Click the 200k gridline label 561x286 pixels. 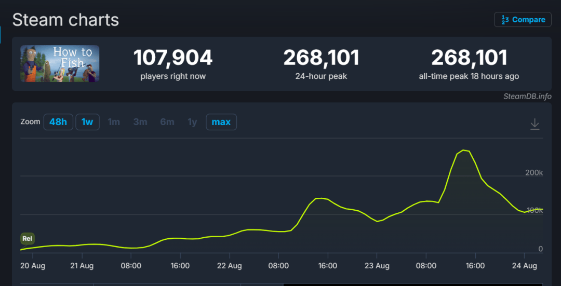click(x=534, y=173)
